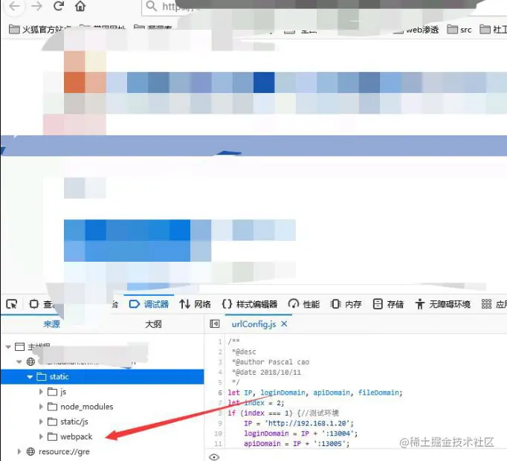The width and height of the screenshot is (507, 461).
Task: Click the loginDomain assignment on line 10
Action: [301, 433]
